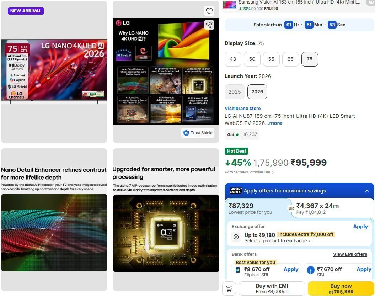The height and width of the screenshot is (296, 375).
Task: Click the struck-through 1,75,990 price
Action: (x=271, y=163)
